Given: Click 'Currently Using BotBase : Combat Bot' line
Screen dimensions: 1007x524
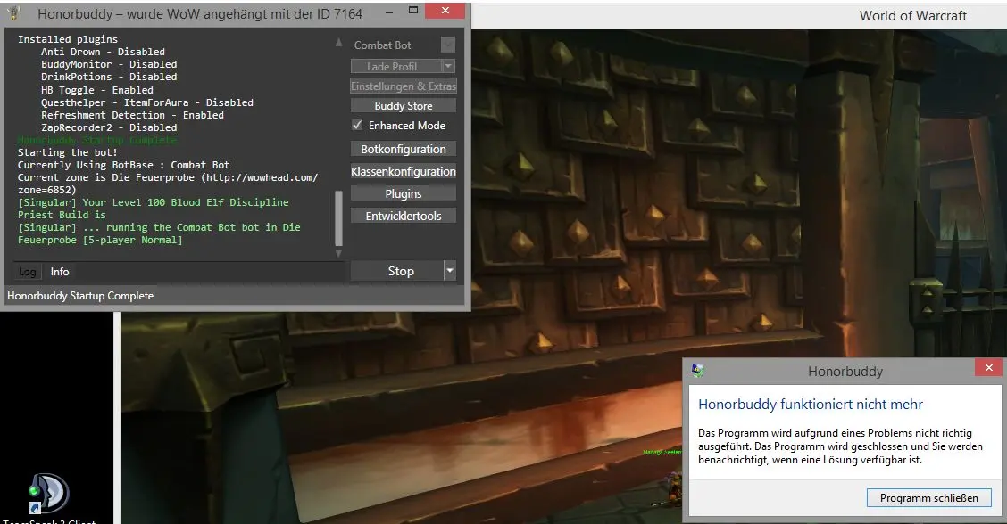Looking at the screenshot, I should [123, 165].
